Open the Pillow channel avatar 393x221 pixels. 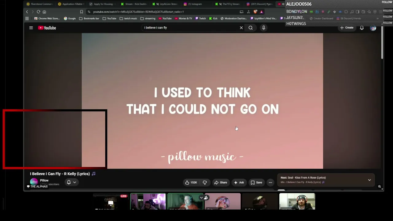pyautogui.click(x=34, y=181)
